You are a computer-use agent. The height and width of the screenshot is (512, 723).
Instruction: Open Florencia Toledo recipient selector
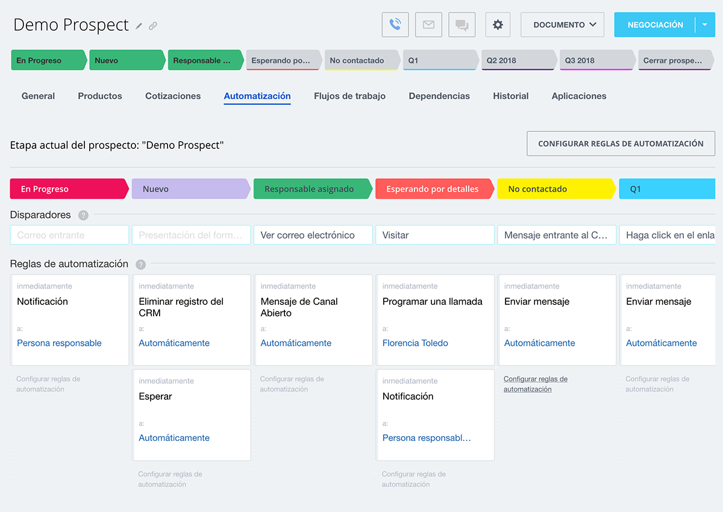(415, 343)
